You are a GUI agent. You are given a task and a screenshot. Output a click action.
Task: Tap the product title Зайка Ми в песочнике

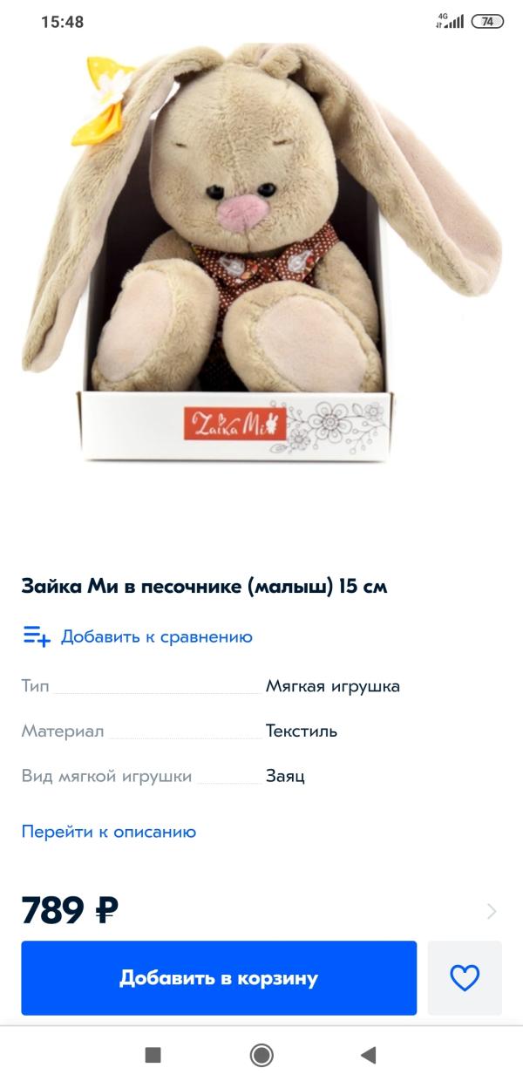[x=205, y=587]
